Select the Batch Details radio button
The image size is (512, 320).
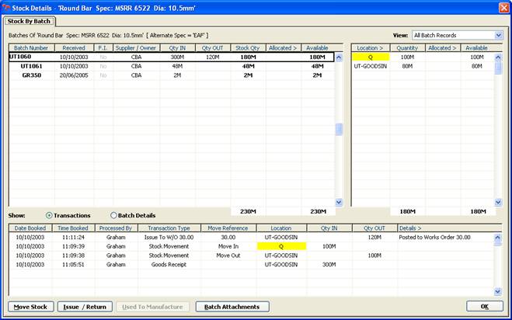(x=114, y=215)
